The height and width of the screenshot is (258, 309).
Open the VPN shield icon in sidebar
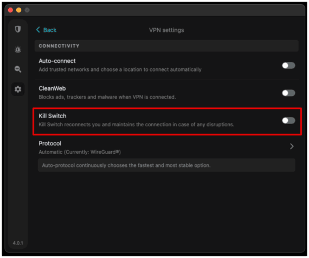click(x=18, y=29)
